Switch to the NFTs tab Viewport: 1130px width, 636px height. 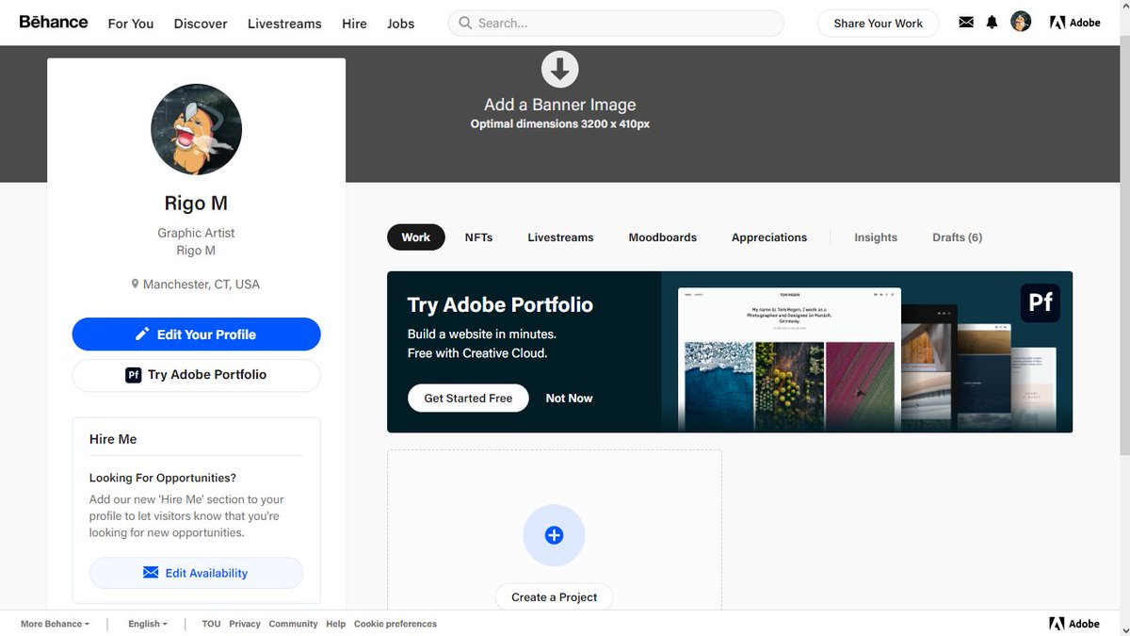point(478,237)
